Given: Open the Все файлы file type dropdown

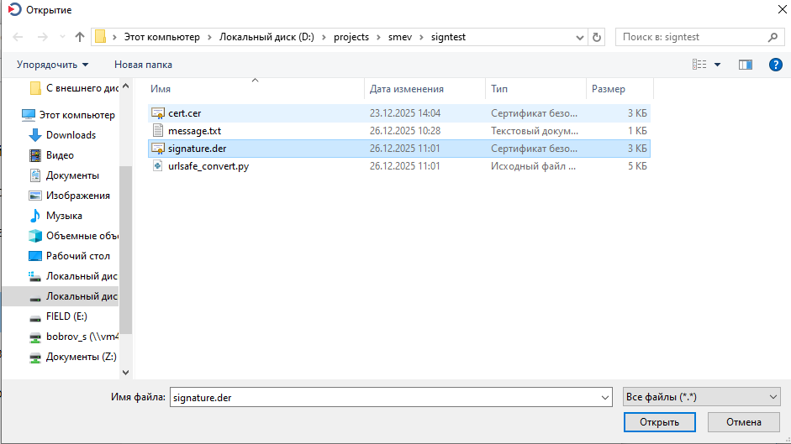Looking at the screenshot, I should coord(701,397).
